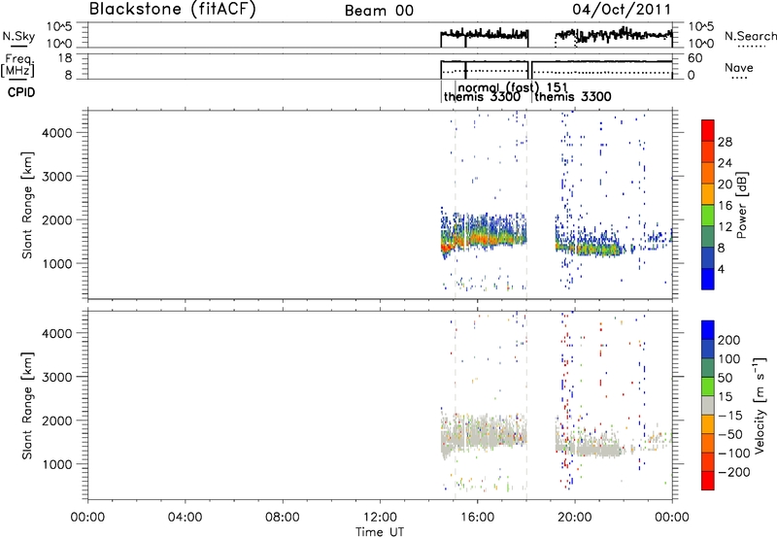Click the grey band of the Velocity color bar
This screenshot has height=538, width=777.
[708, 405]
